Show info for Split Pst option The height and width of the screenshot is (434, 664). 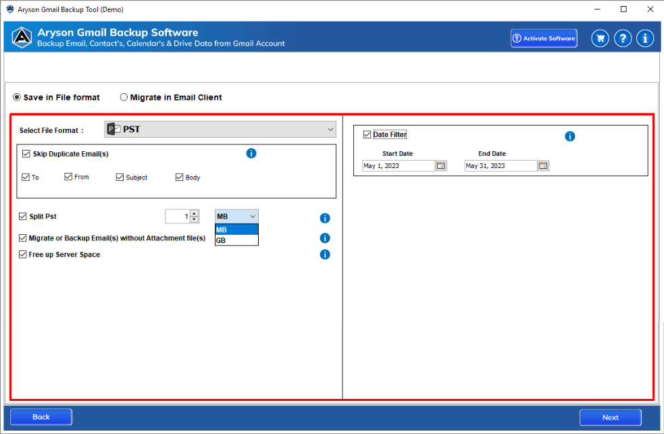point(325,218)
